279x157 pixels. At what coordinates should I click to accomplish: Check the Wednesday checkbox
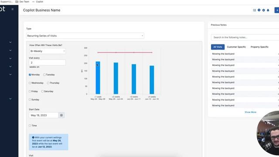[x=30, y=83]
